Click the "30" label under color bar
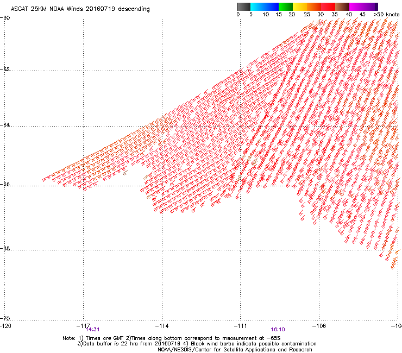Viewport: 402px width, 353px height. [321, 14]
